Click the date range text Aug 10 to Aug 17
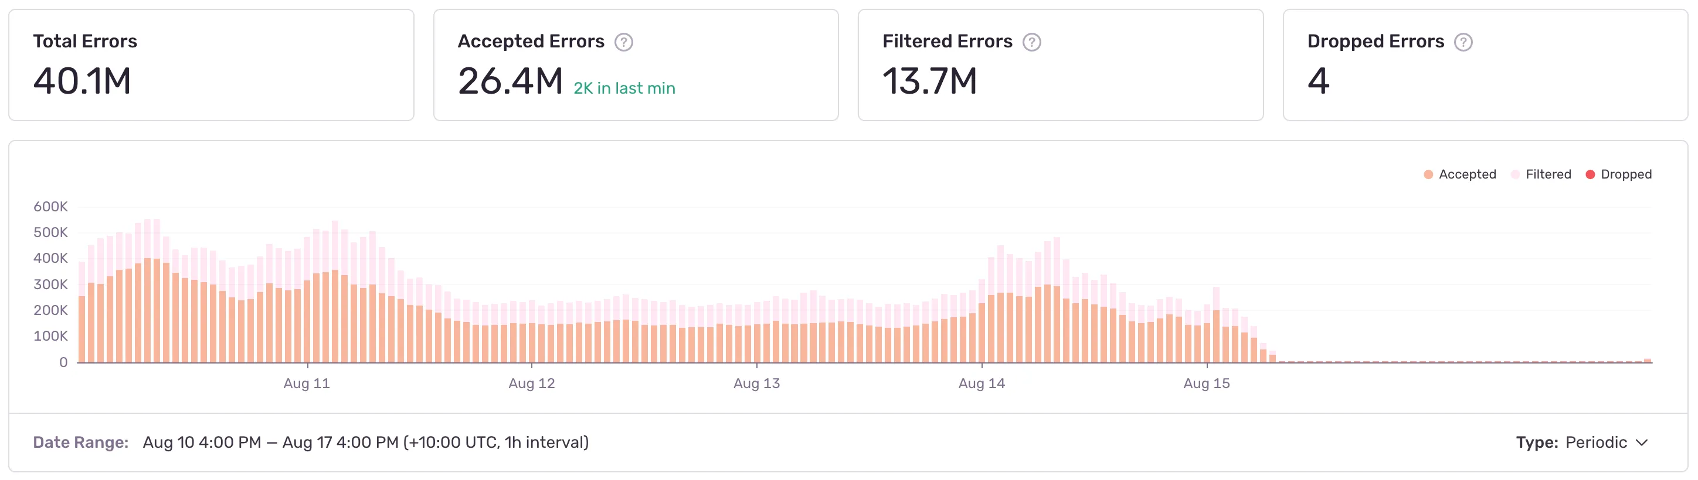The height and width of the screenshot is (480, 1698). 366,443
